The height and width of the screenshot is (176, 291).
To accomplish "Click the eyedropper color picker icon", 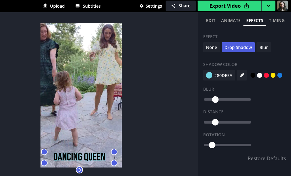I will (242, 75).
